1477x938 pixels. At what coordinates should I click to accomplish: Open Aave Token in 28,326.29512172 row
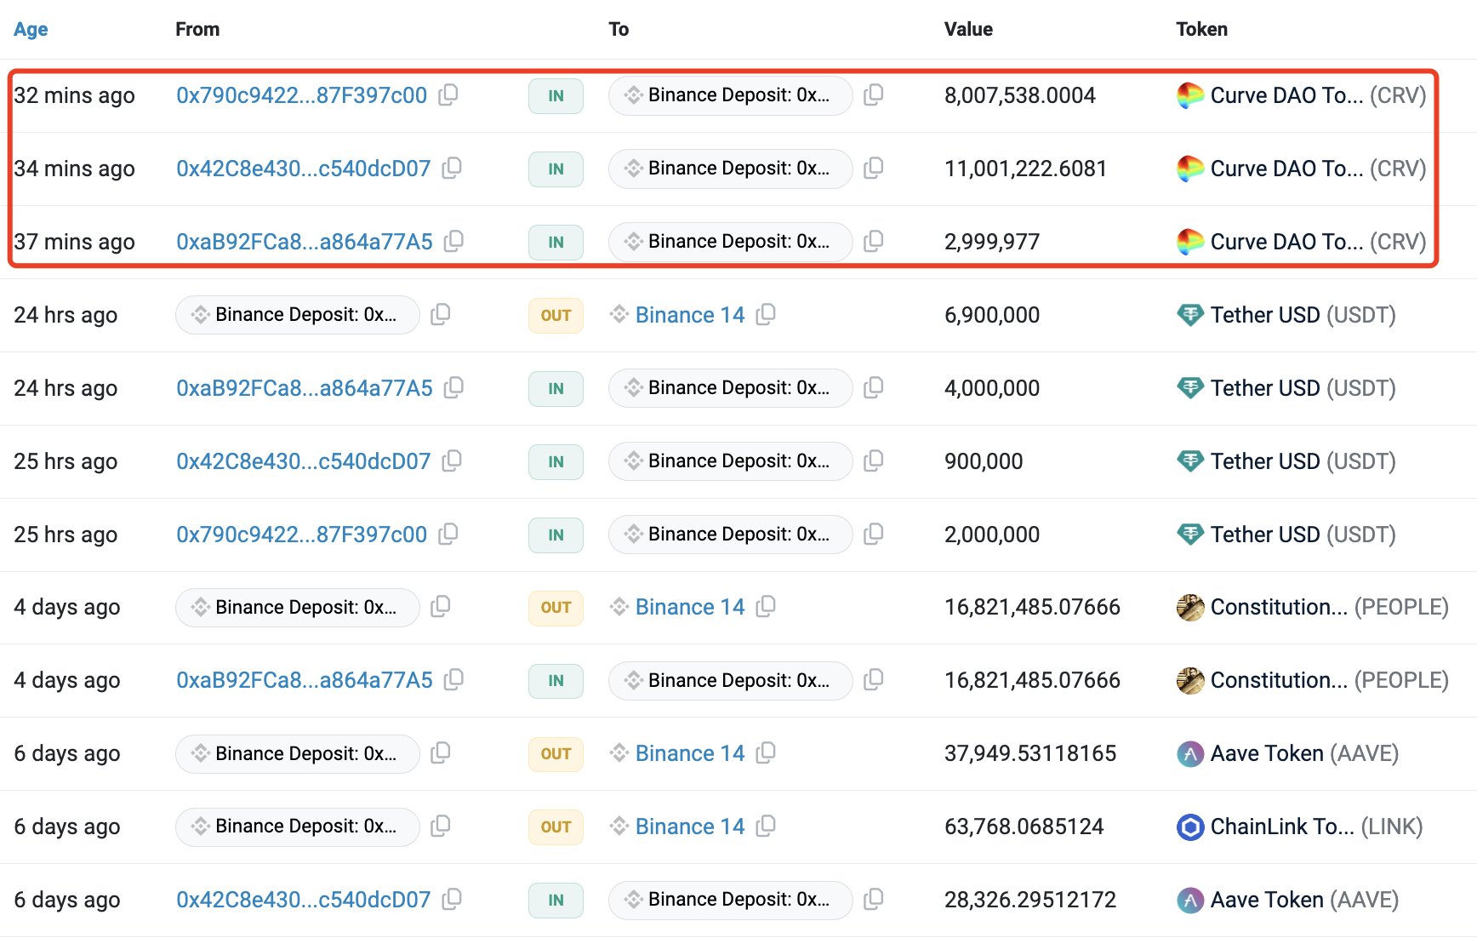pyautogui.click(x=1288, y=900)
